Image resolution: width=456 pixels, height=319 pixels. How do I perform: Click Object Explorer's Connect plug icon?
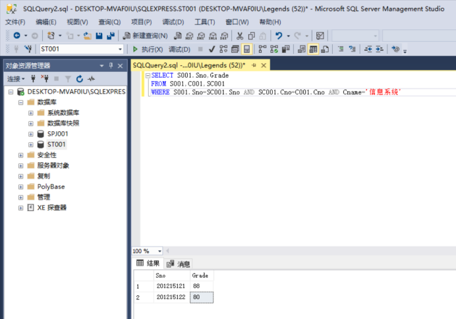(x=33, y=79)
